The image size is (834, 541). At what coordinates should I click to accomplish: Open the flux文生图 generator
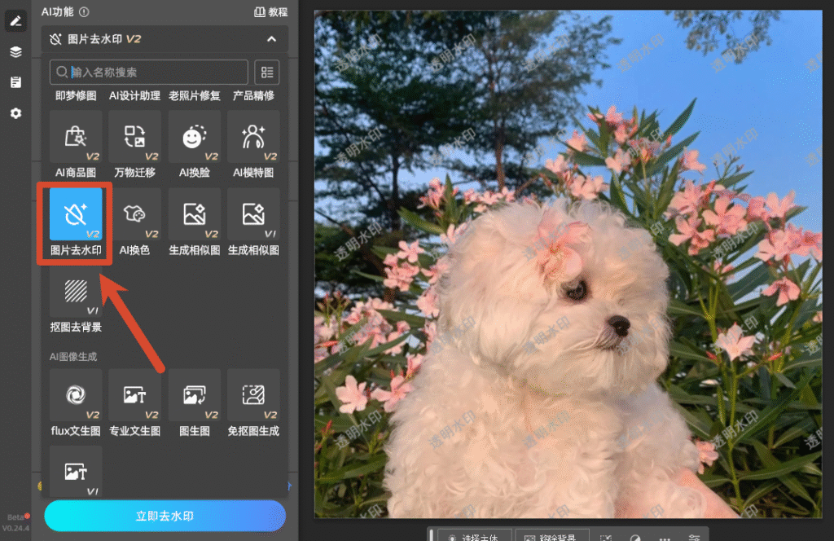(76, 395)
